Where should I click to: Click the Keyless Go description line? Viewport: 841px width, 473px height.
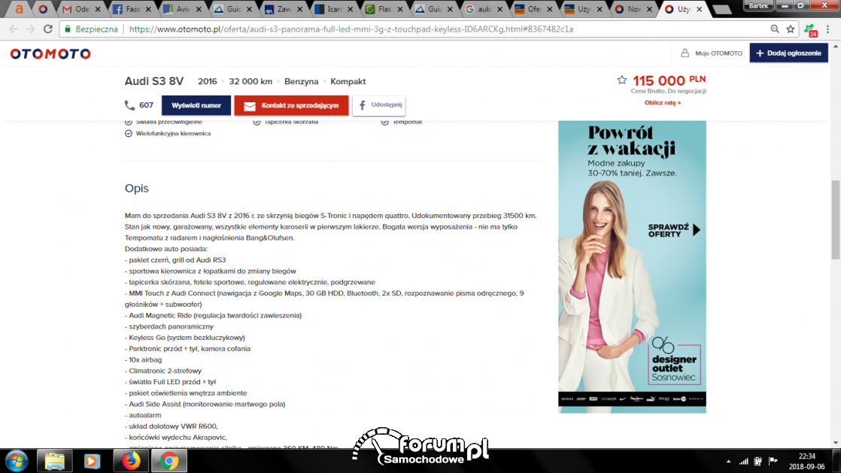coord(185,338)
